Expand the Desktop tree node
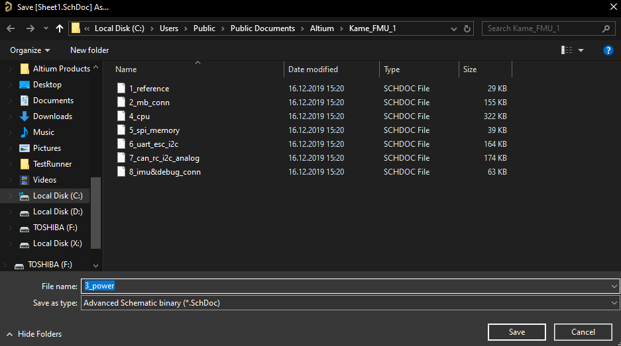The image size is (621, 346). tap(11, 85)
